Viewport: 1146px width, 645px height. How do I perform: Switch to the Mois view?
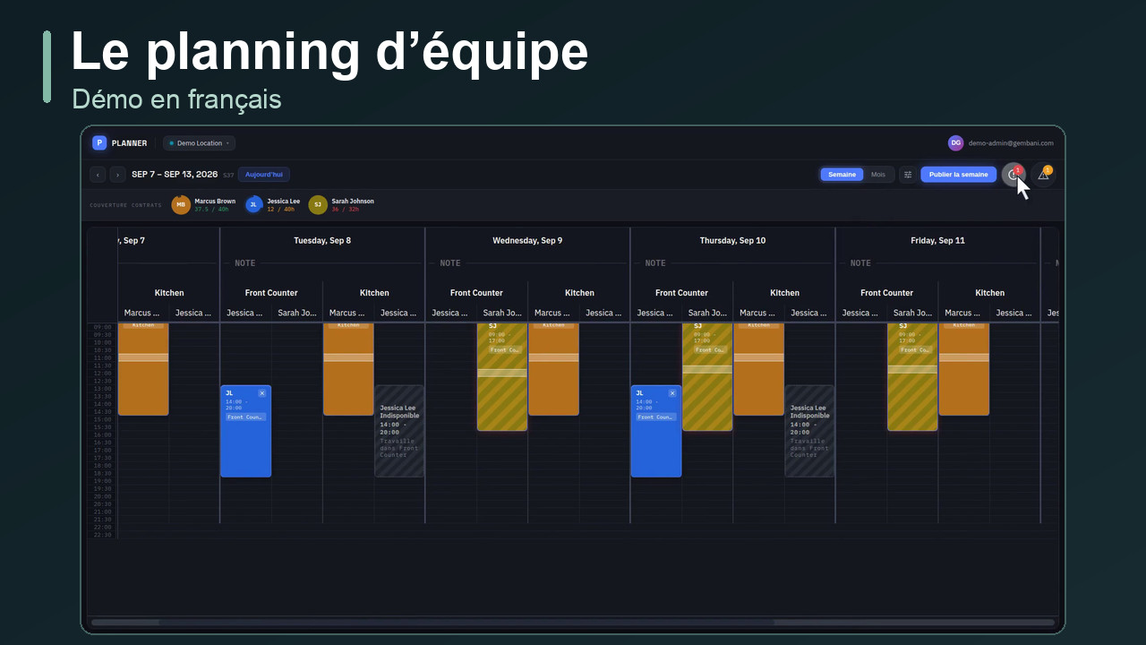tap(878, 175)
